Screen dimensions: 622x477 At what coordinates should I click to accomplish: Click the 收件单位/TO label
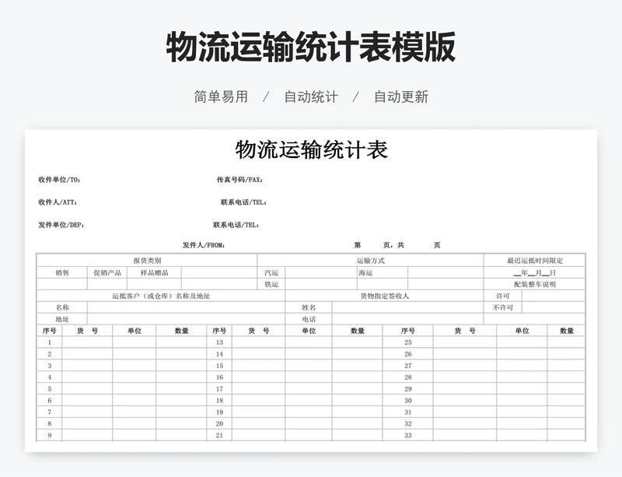(x=60, y=180)
